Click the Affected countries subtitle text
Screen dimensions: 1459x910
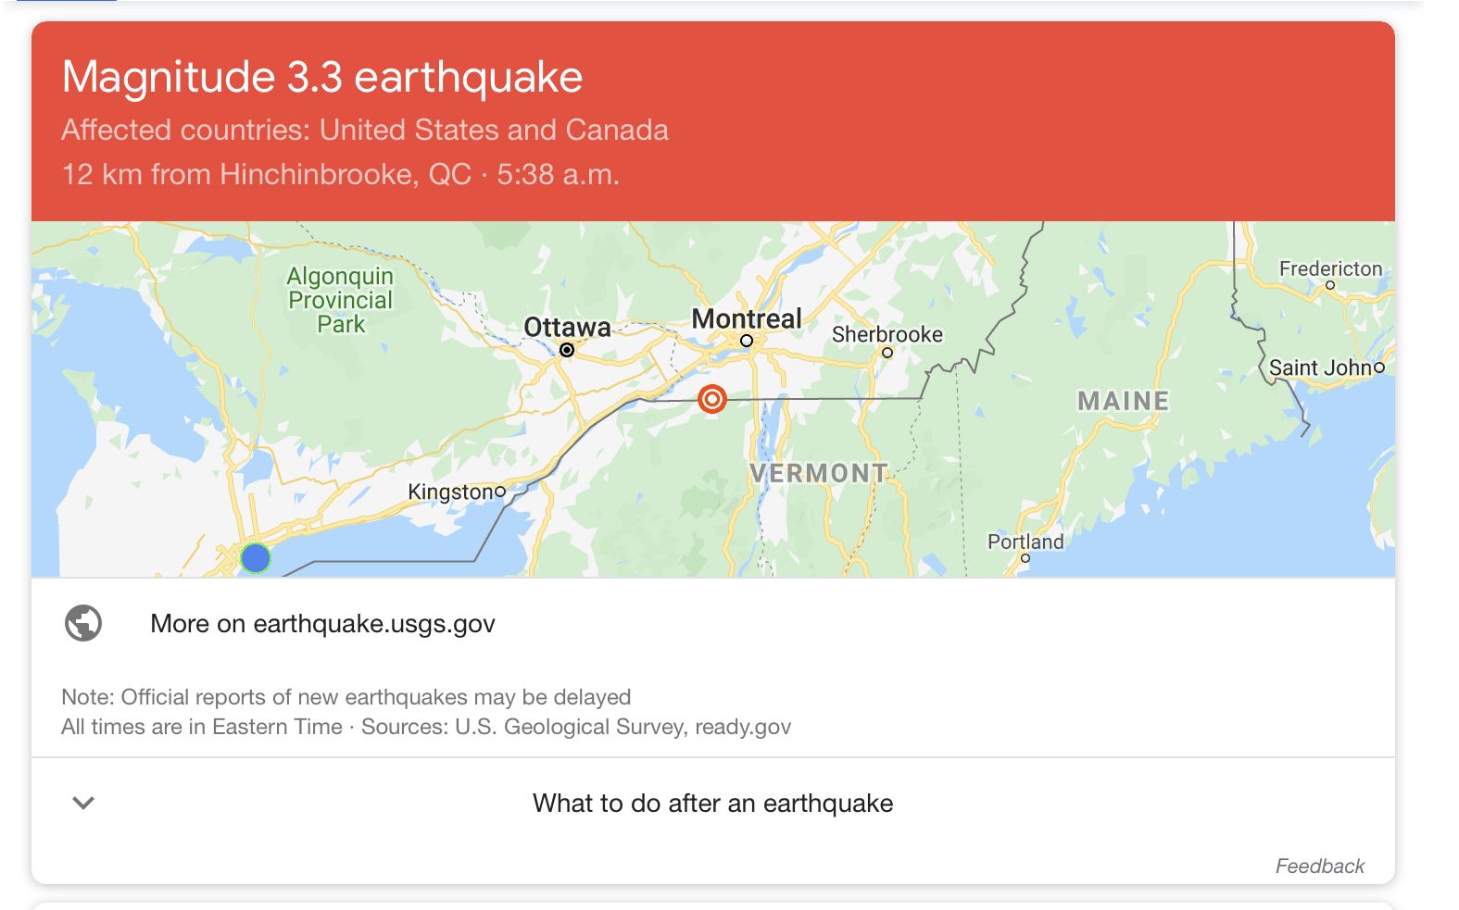(x=365, y=130)
